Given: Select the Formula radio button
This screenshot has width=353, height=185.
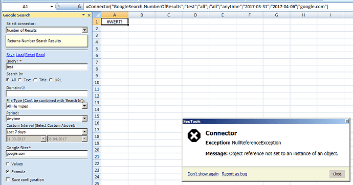Looking at the screenshot, I should point(8,172).
